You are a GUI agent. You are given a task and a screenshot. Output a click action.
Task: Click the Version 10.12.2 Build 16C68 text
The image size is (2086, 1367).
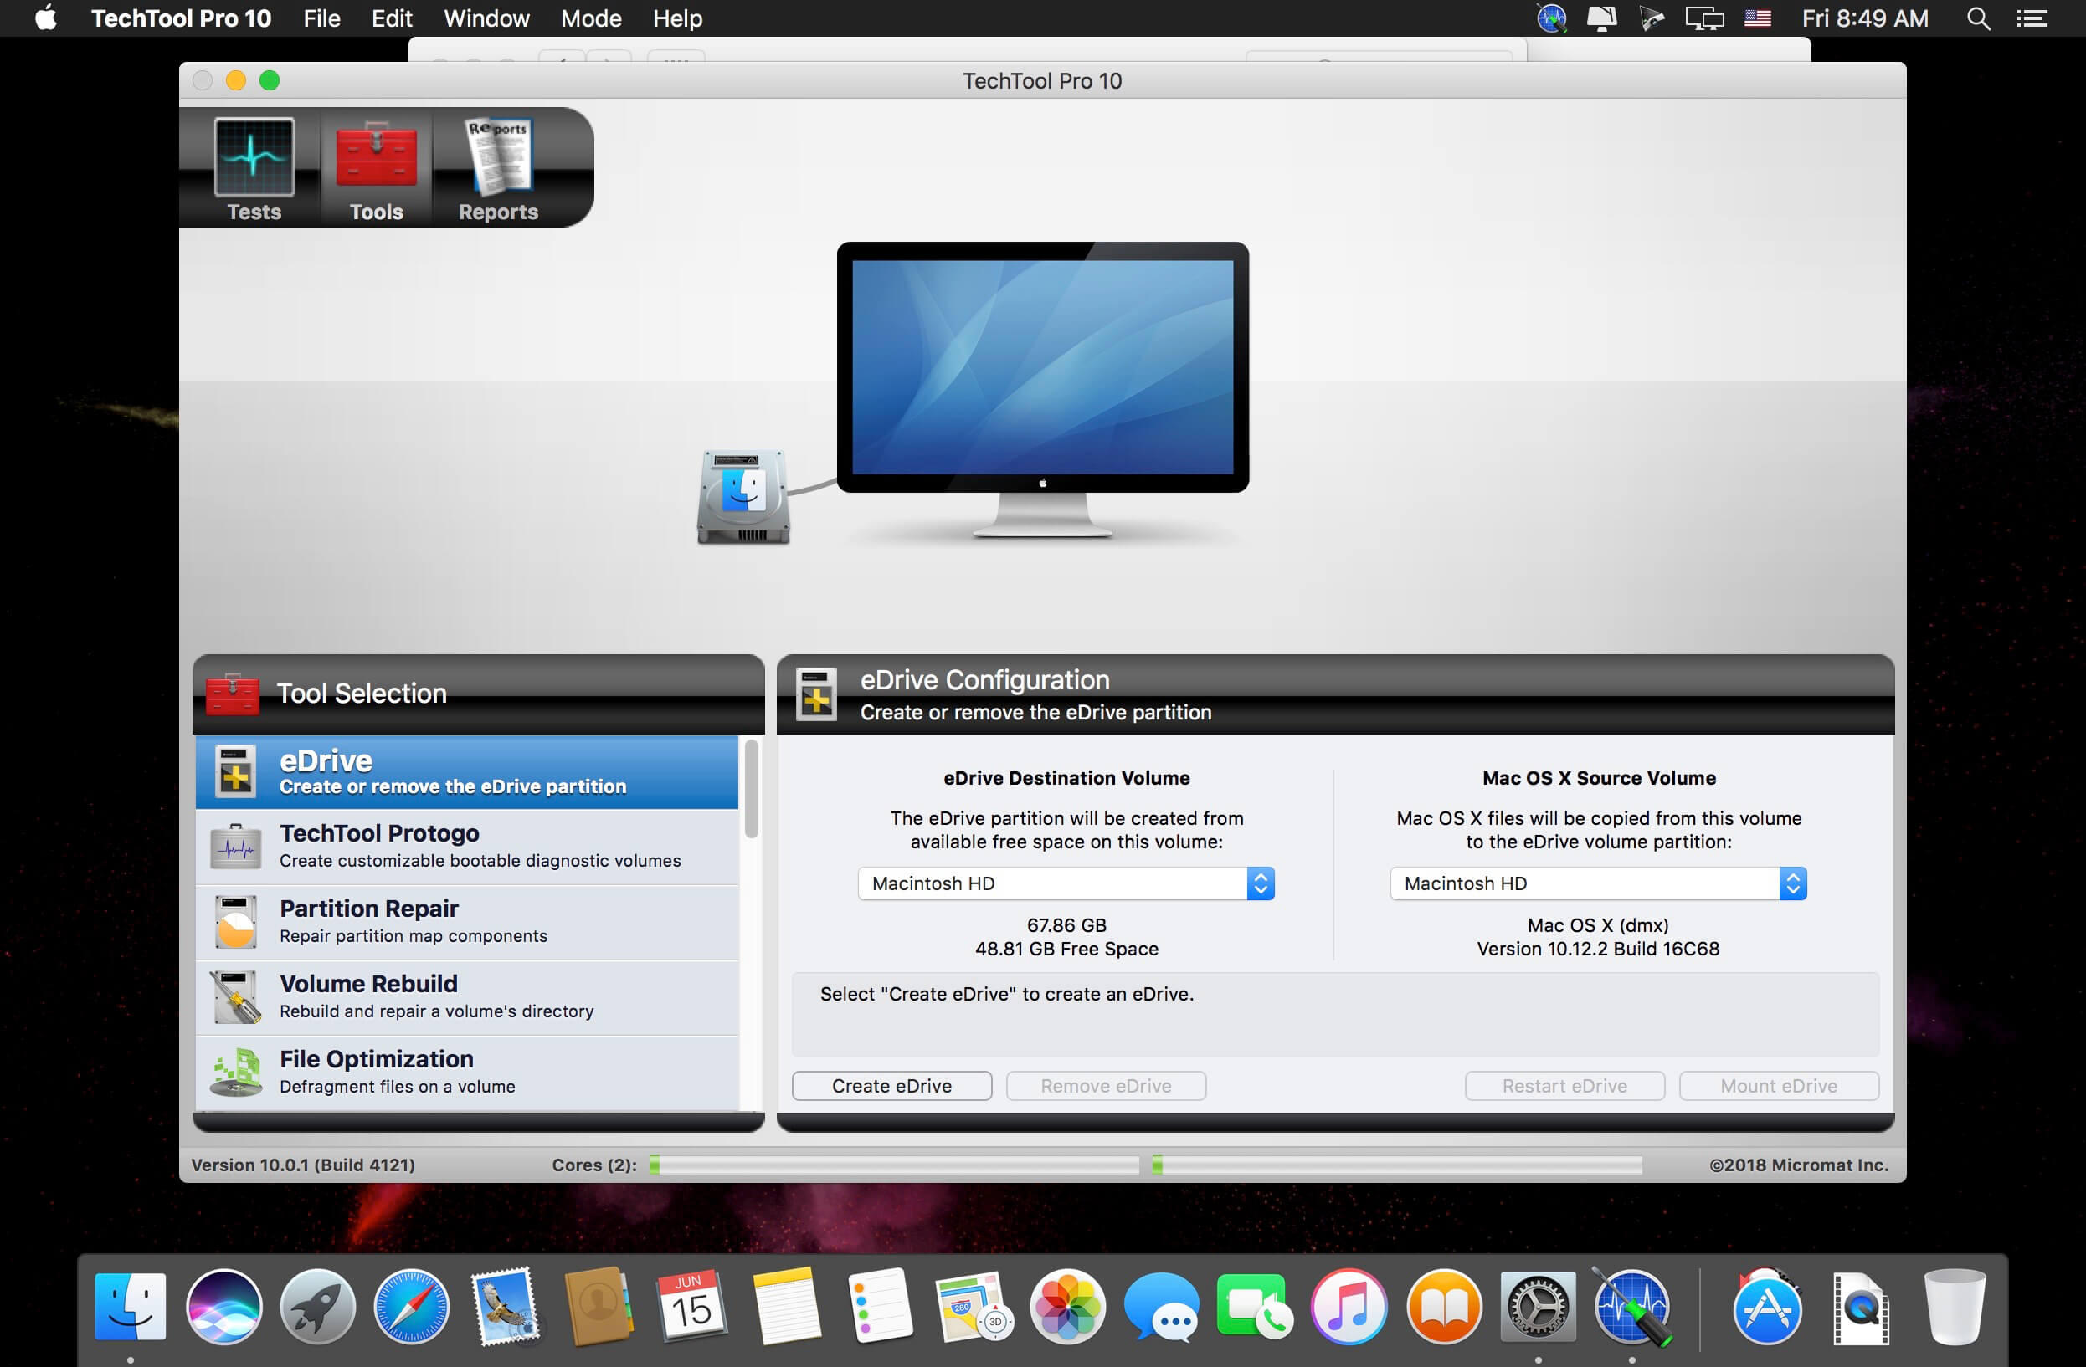point(1598,950)
